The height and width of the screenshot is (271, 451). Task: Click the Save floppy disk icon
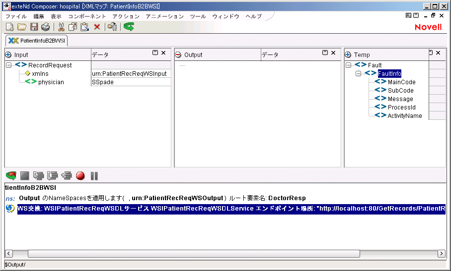coord(34,27)
